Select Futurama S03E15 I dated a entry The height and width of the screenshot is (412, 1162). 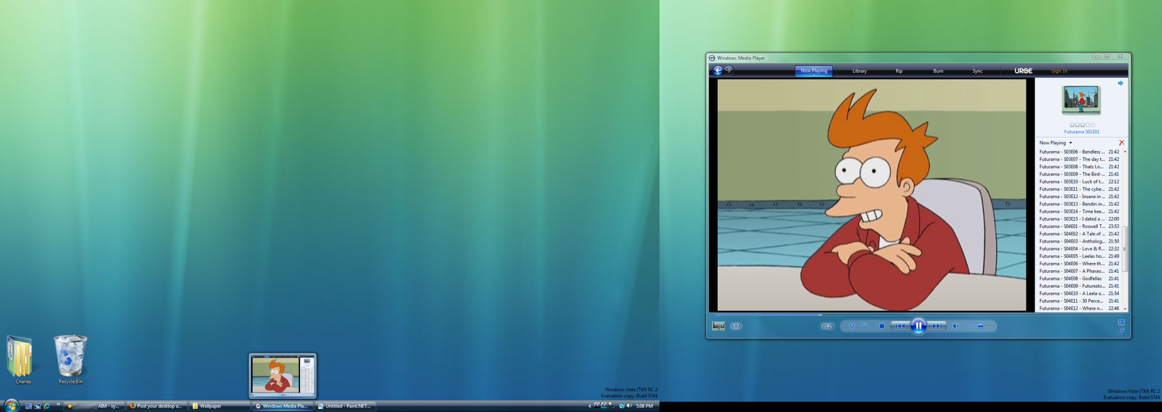pos(1079,219)
